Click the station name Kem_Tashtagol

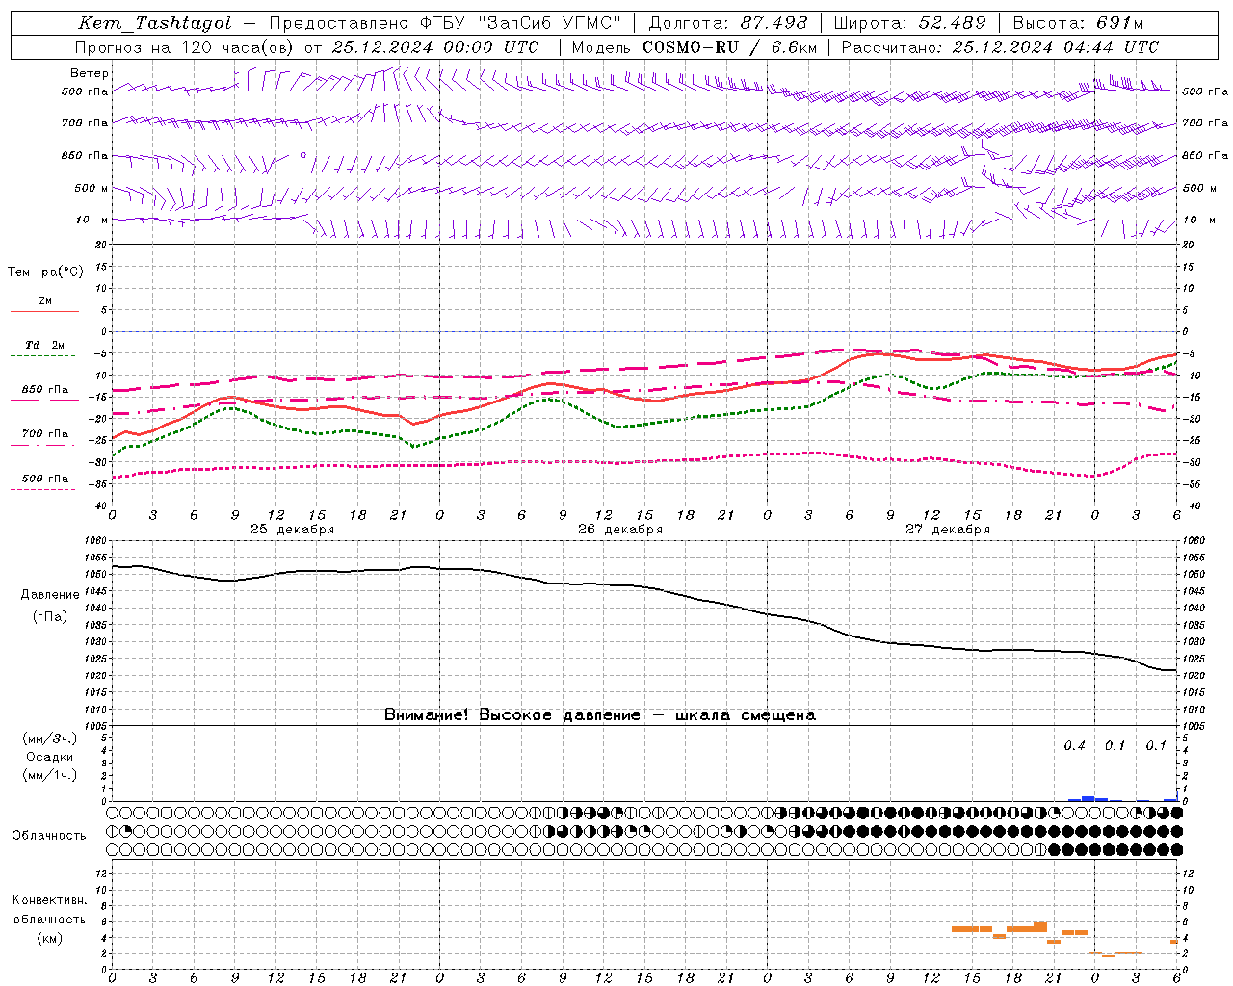[x=154, y=23]
